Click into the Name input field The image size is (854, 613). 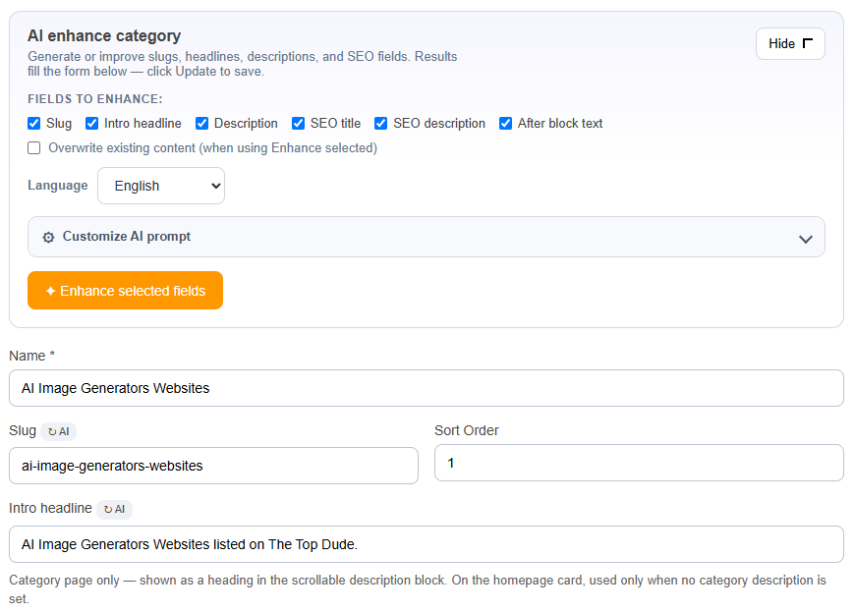(427, 388)
